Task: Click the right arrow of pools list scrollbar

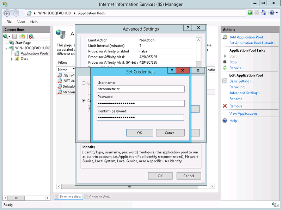Action: 213,186
